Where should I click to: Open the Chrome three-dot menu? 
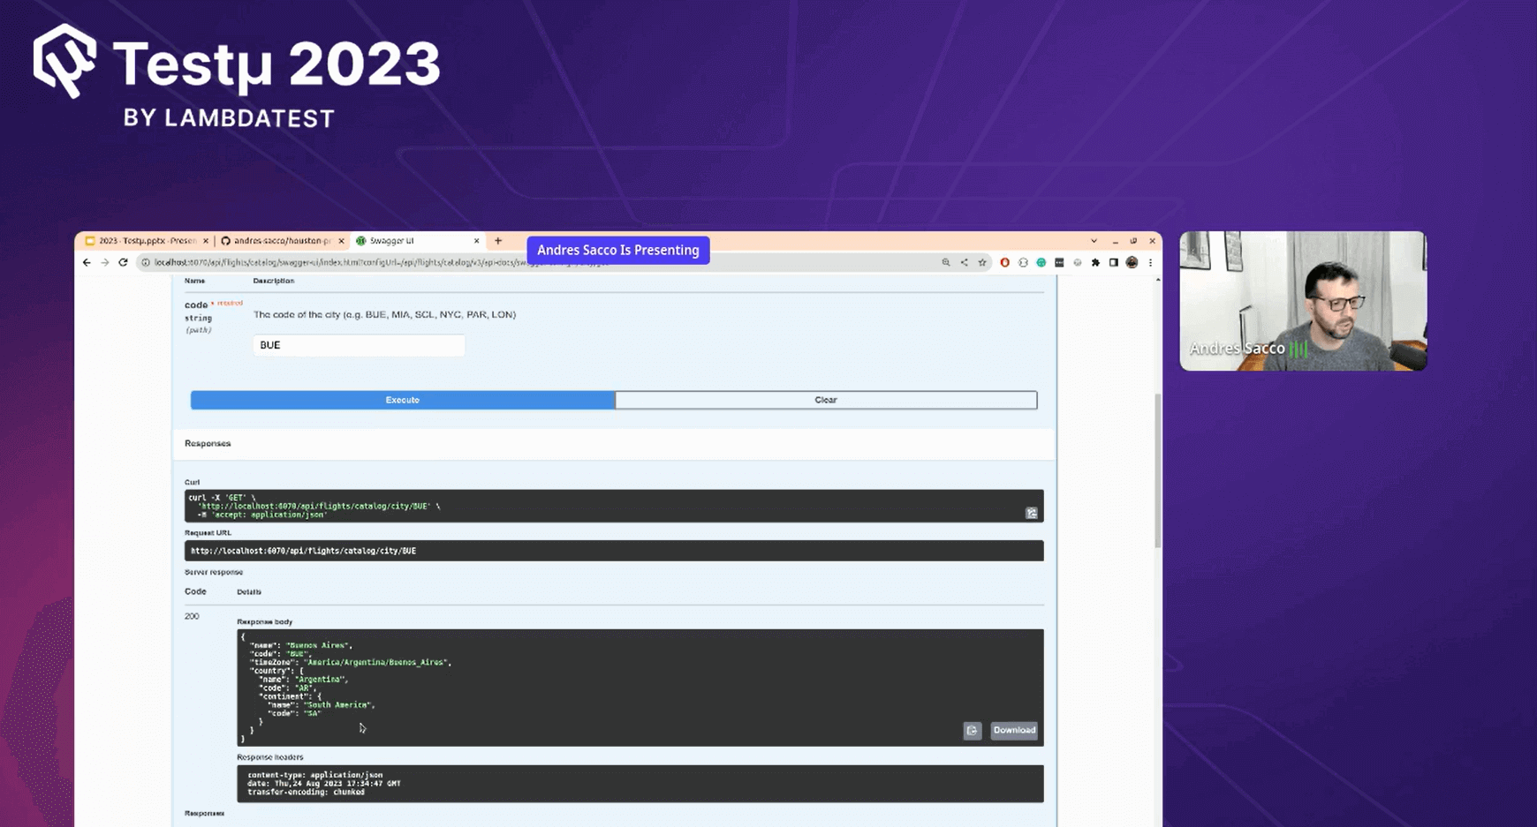click(x=1150, y=262)
